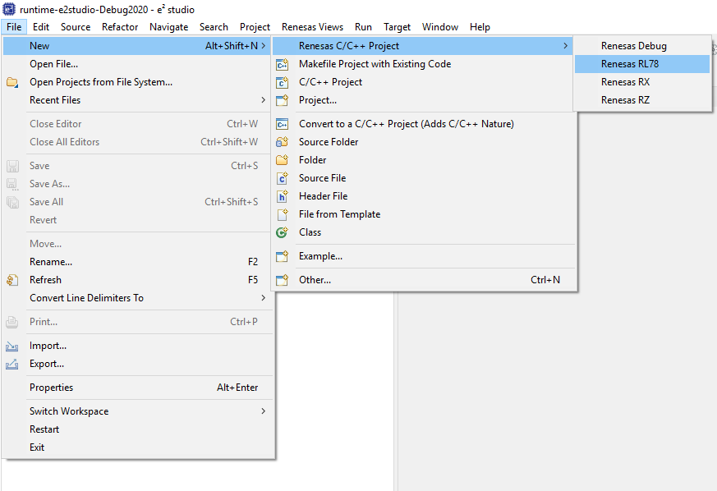Viewport: 717px width, 491px height.
Task: Select Header File in New submenu
Action: coord(424,196)
